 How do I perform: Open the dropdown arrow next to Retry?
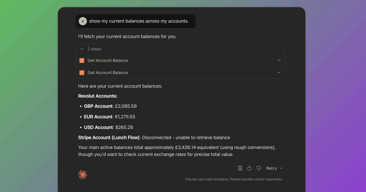coord(281,168)
